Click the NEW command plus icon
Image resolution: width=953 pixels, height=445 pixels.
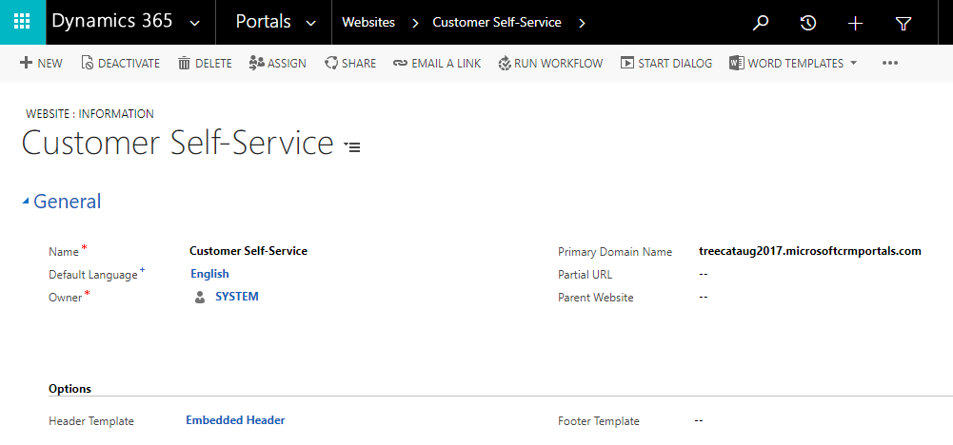(x=26, y=63)
